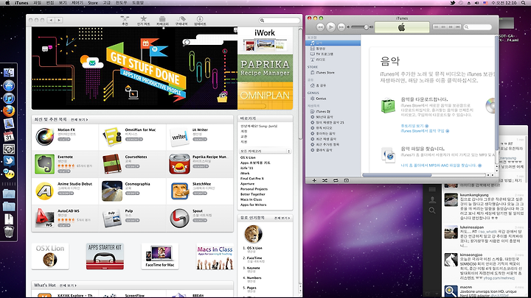Open AutoCAD WS app icon

click(x=44, y=218)
